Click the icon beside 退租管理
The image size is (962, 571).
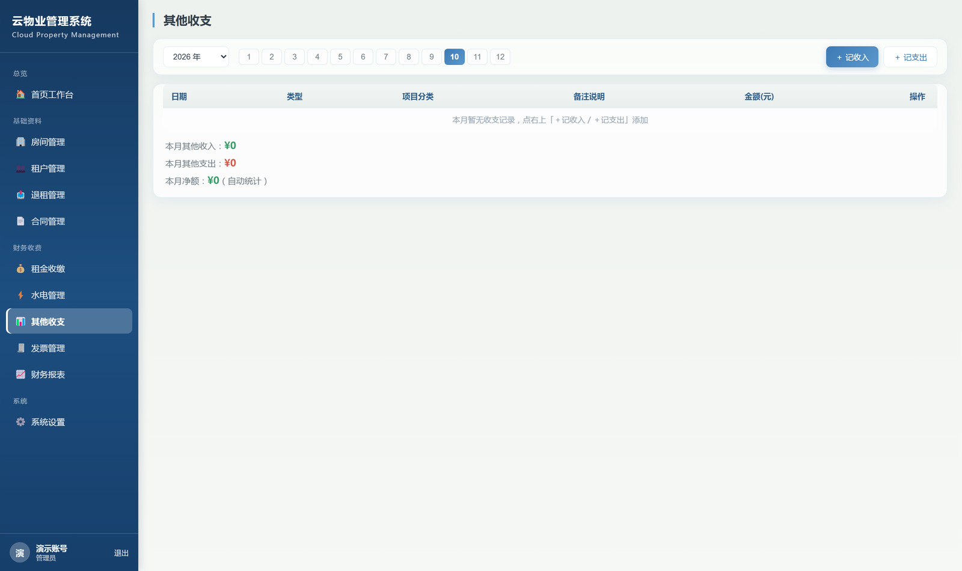pyautogui.click(x=20, y=195)
